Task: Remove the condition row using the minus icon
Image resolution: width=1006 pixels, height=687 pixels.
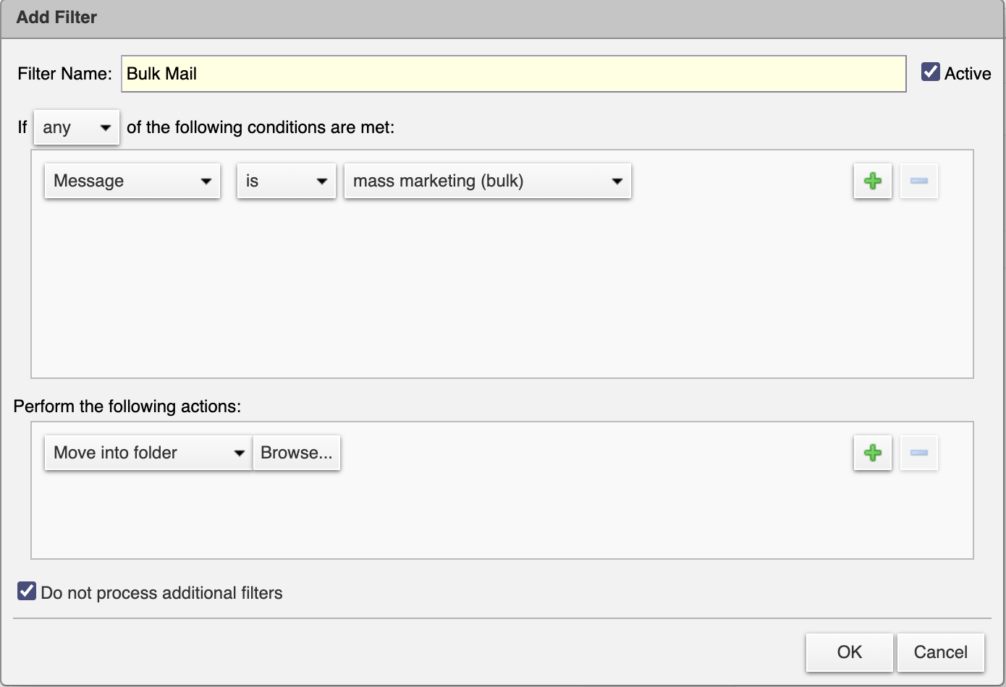Action: click(x=918, y=181)
